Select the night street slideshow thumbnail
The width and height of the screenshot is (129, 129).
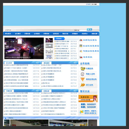tap(49, 40)
